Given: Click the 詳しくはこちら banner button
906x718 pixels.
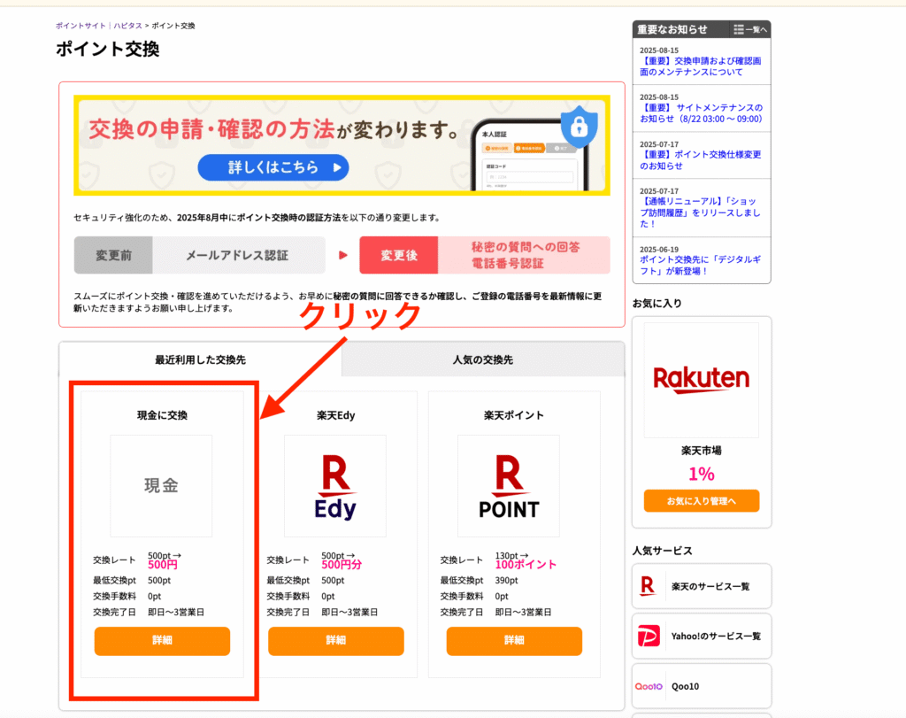Looking at the screenshot, I should [273, 167].
